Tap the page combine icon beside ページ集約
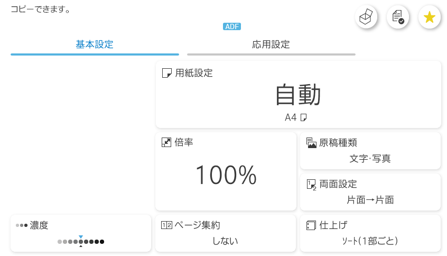 (166, 225)
